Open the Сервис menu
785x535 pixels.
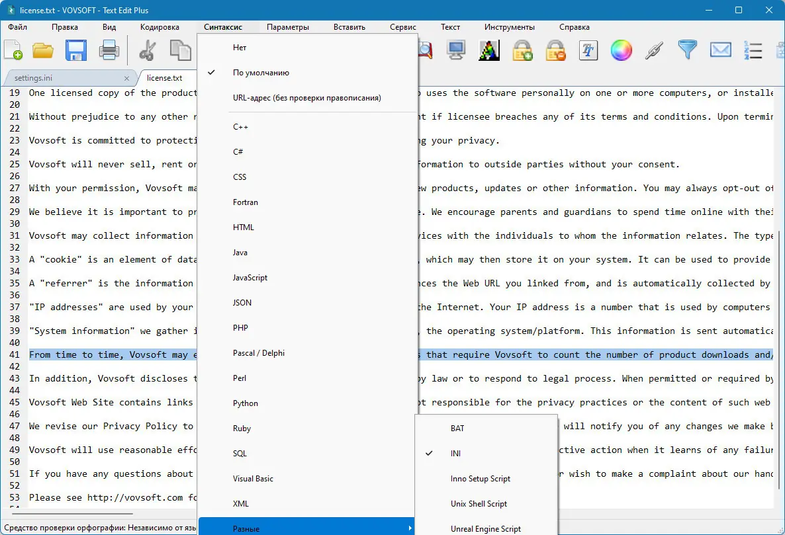click(403, 27)
